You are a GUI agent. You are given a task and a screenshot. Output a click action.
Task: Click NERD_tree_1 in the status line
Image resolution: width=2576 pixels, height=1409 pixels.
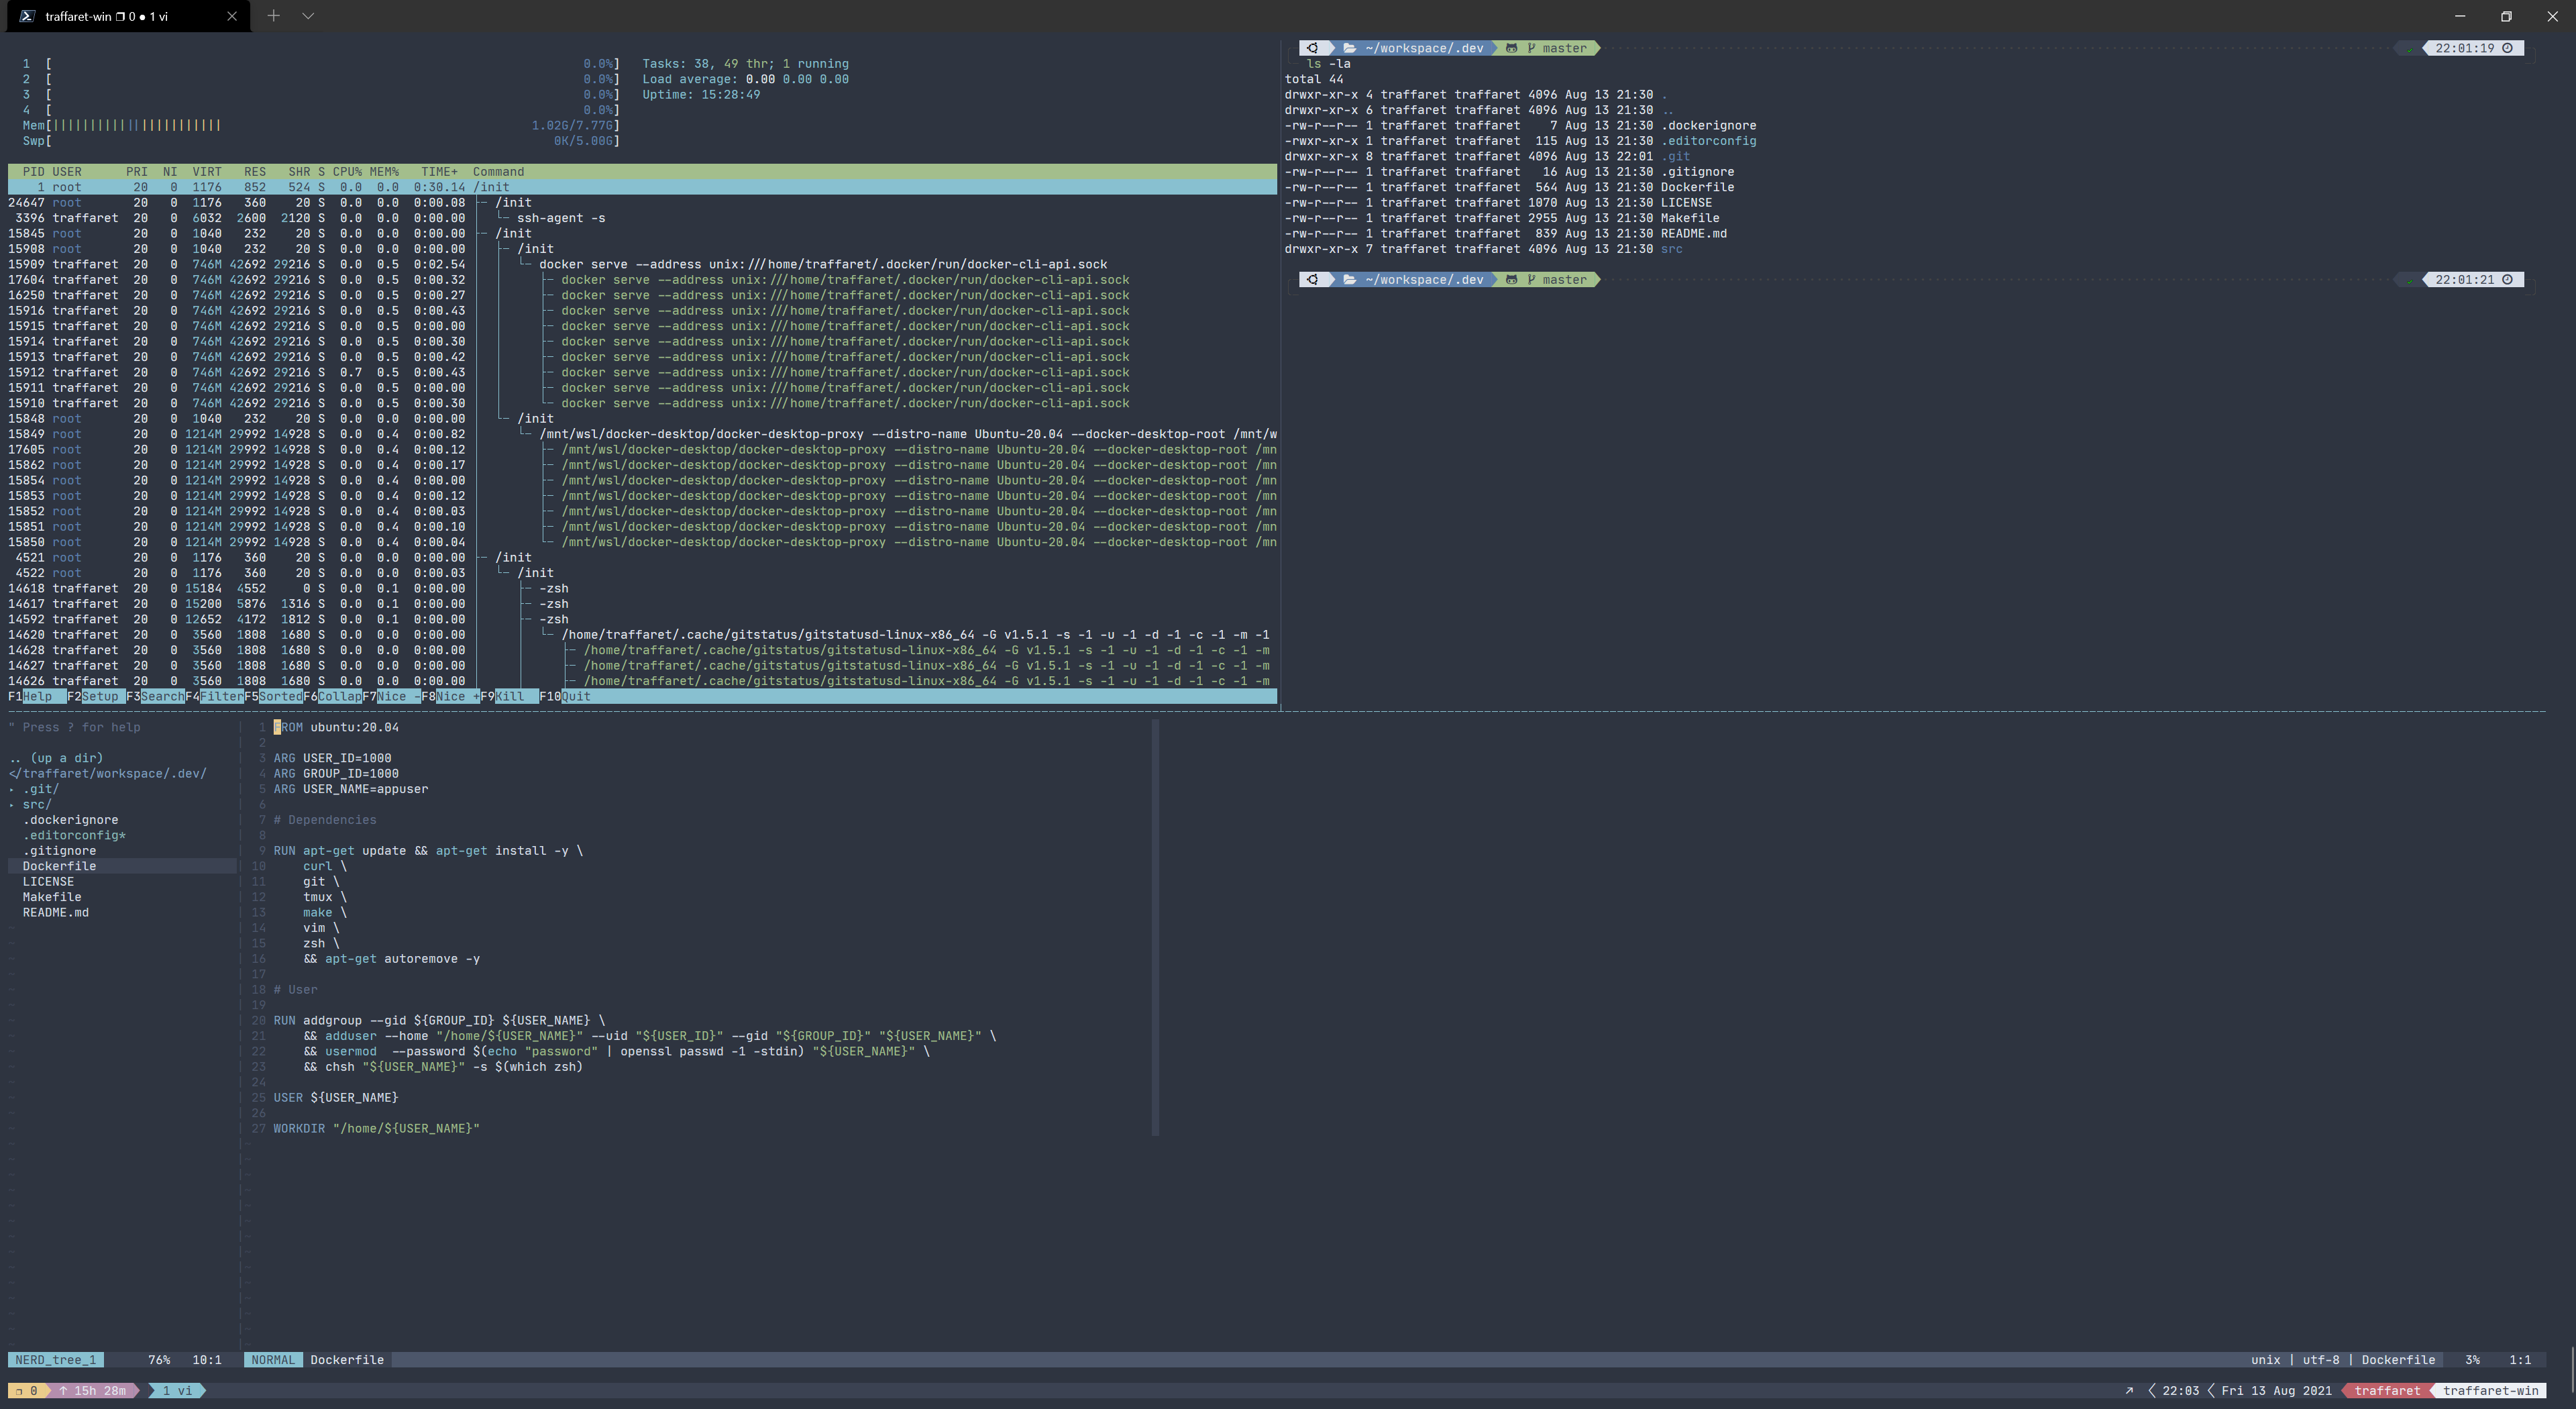56,1360
